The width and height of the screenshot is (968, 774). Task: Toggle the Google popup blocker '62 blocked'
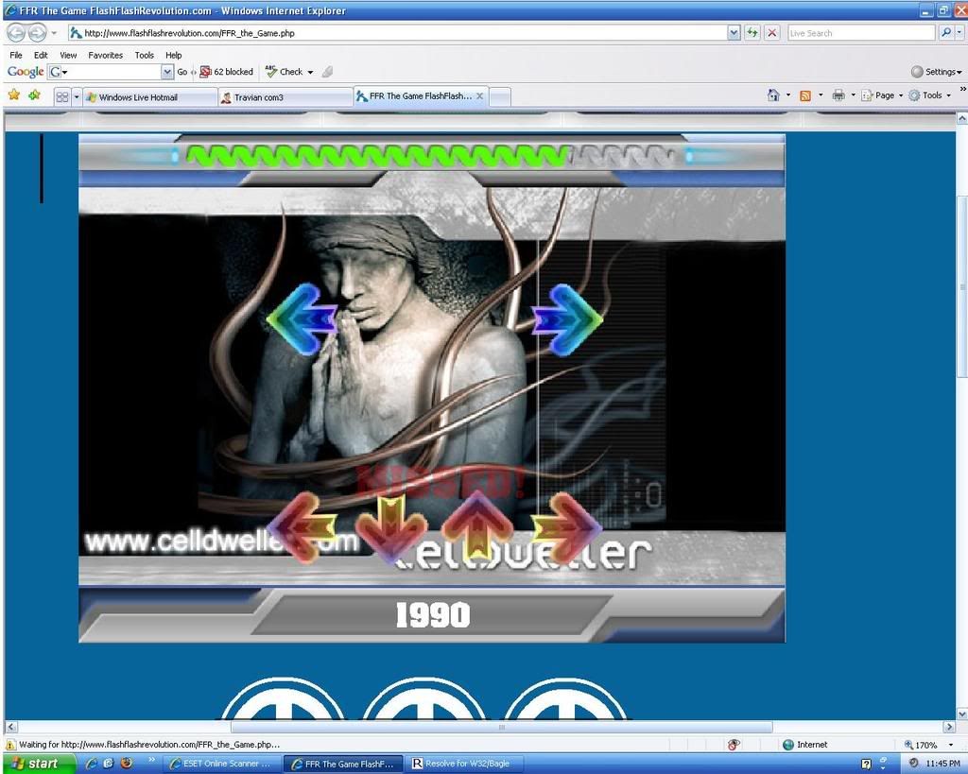click(227, 72)
